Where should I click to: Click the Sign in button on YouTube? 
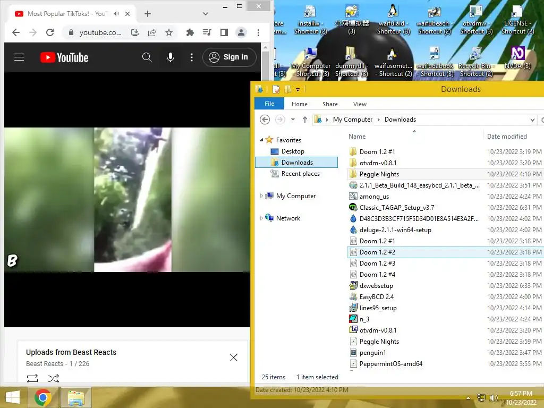point(229,57)
